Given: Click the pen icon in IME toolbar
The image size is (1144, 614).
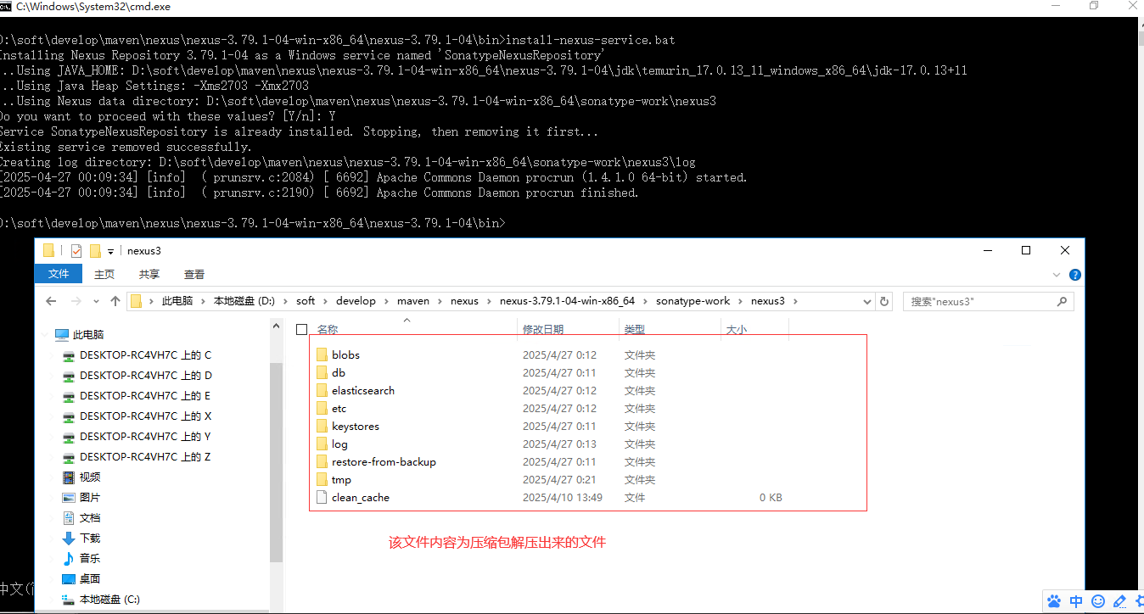Looking at the screenshot, I should pyautogui.click(x=1119, y=601).
